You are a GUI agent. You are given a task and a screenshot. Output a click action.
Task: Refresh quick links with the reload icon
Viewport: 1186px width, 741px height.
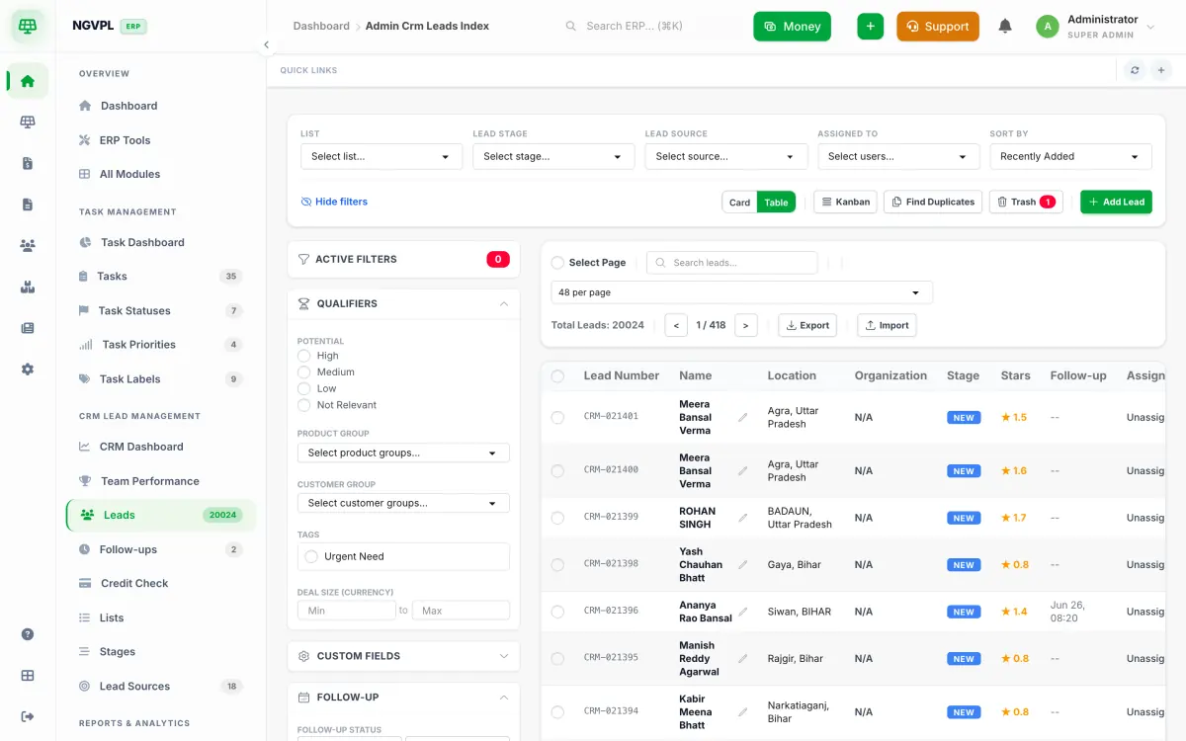(1135, 70)
